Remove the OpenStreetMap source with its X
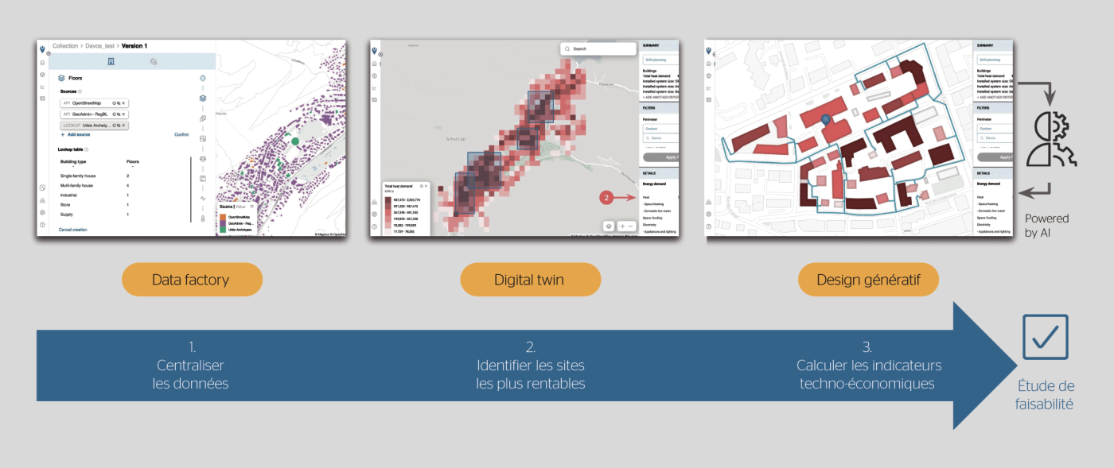 point(123,103)
